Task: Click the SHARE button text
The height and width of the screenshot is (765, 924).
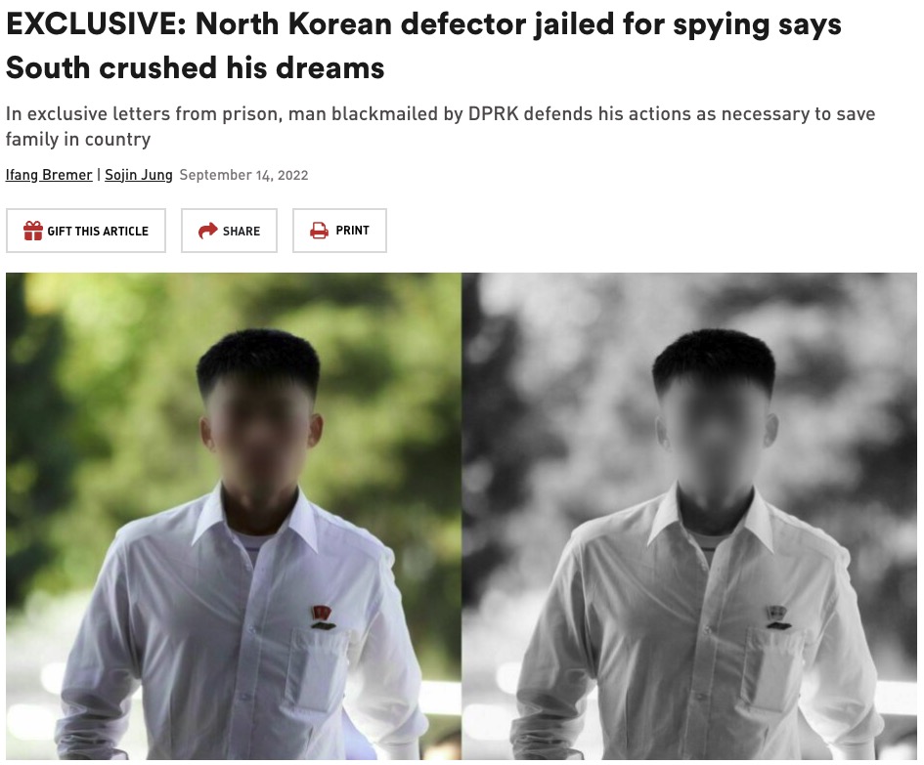Action: click(x=242, y=231)
